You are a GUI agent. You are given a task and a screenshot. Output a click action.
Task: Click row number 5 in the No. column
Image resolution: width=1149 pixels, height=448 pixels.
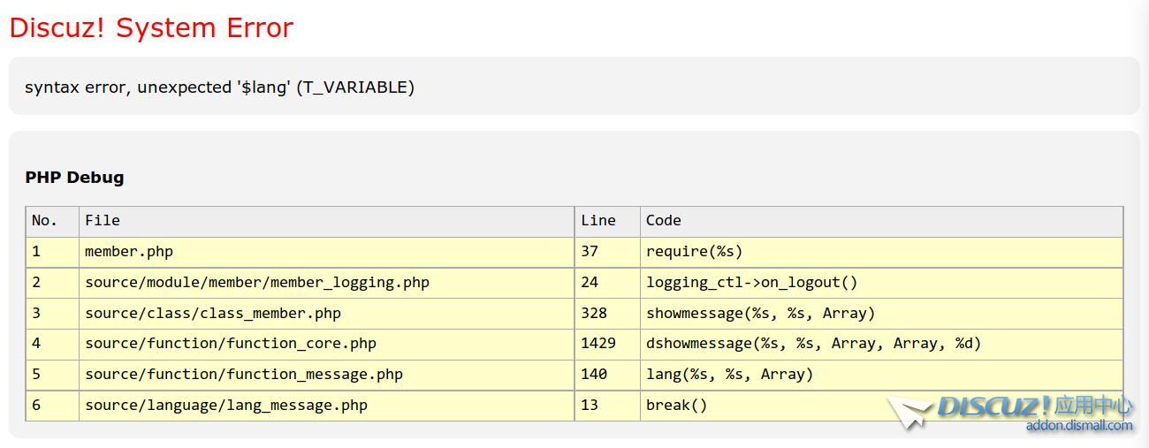pyautogui.click(x=36, y=375)
